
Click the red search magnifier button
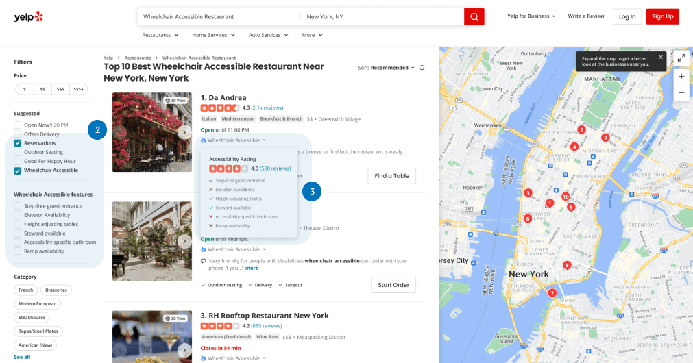474,17
